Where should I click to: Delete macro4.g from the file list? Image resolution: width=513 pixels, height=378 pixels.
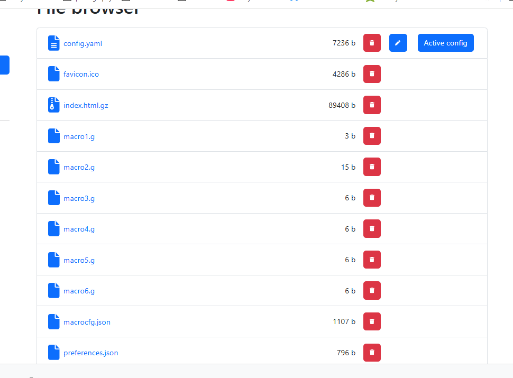[x=372, y=228]
